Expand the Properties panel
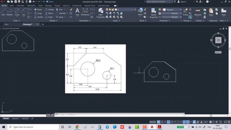 coord(165,21)
